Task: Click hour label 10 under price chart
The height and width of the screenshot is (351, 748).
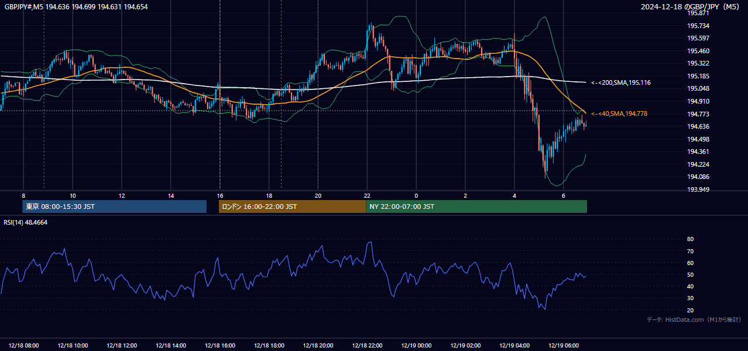Action: (73, 195)
